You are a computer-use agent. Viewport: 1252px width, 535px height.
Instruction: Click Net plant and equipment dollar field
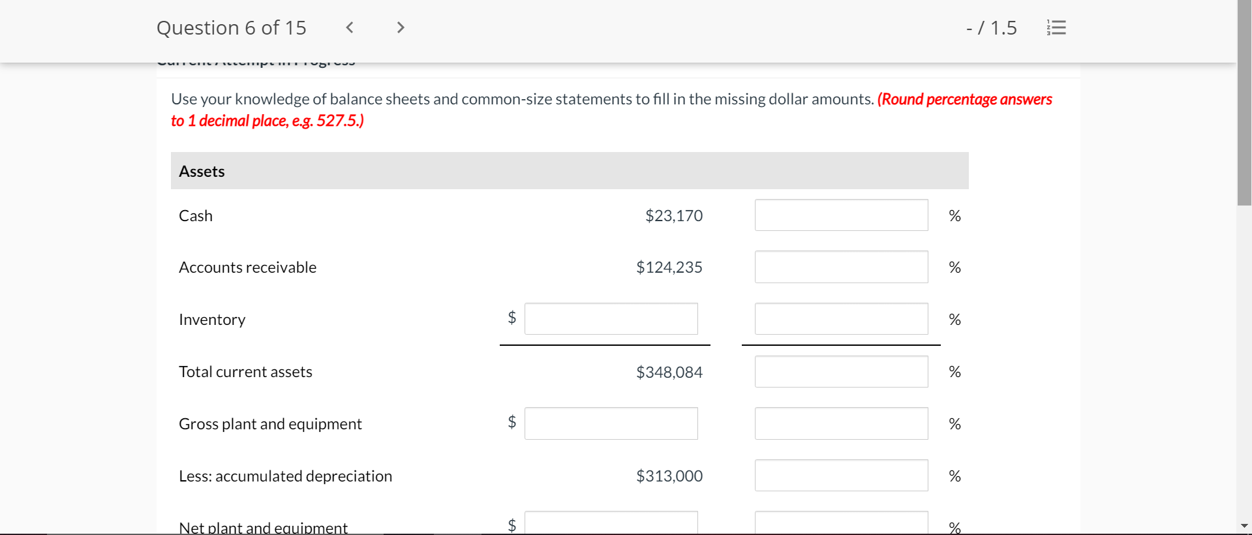[611, 523]
